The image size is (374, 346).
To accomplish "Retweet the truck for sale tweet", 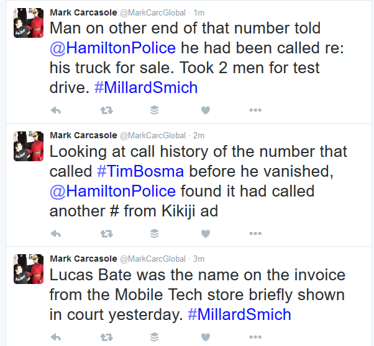I will pyautogui.click(x=106, y=110).
